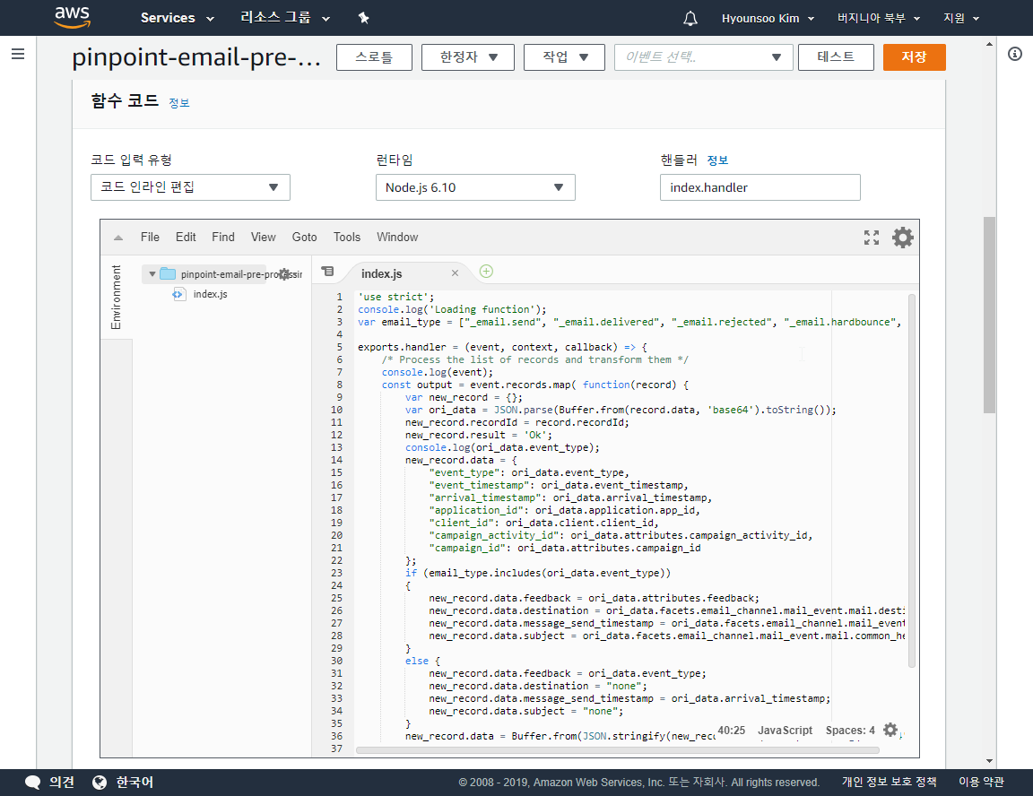Screen dimensions: 1033x796
Task: Open 개인 정보 보호 정책 link
Action: 890,783
